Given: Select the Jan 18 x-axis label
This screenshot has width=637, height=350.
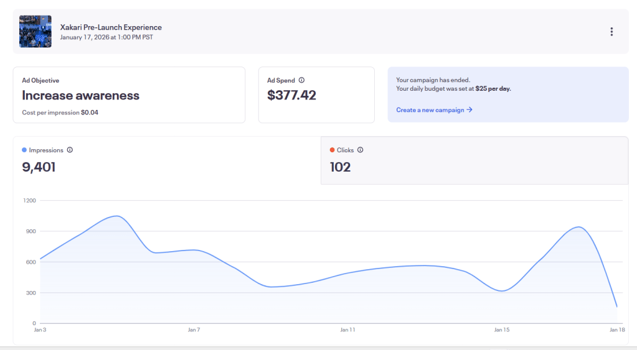Looking at the screenshot, I should [x=616, y=329].
